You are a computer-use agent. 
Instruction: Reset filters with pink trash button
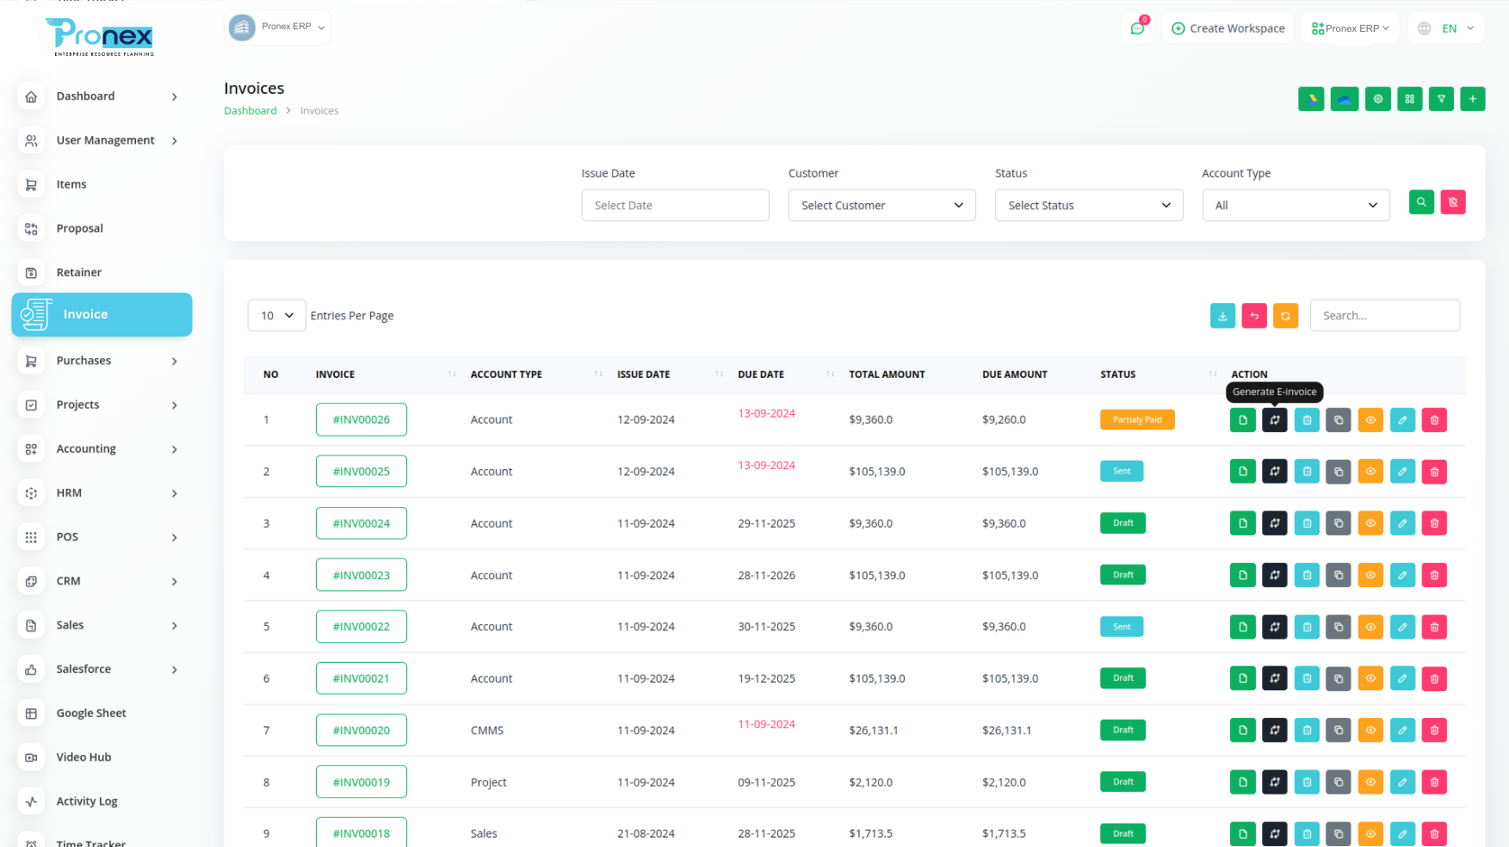[x=1453, y=202]
